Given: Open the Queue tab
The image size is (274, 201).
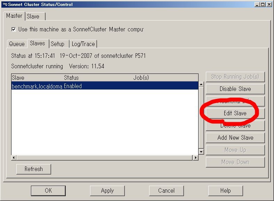Looking at the screenshot, I should point(17,44).
